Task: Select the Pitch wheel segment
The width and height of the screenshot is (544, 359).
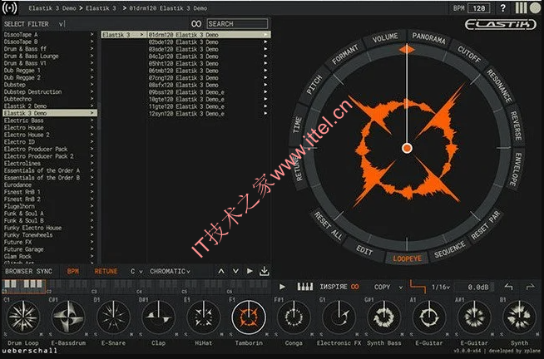Action: [x=314, y=85]
